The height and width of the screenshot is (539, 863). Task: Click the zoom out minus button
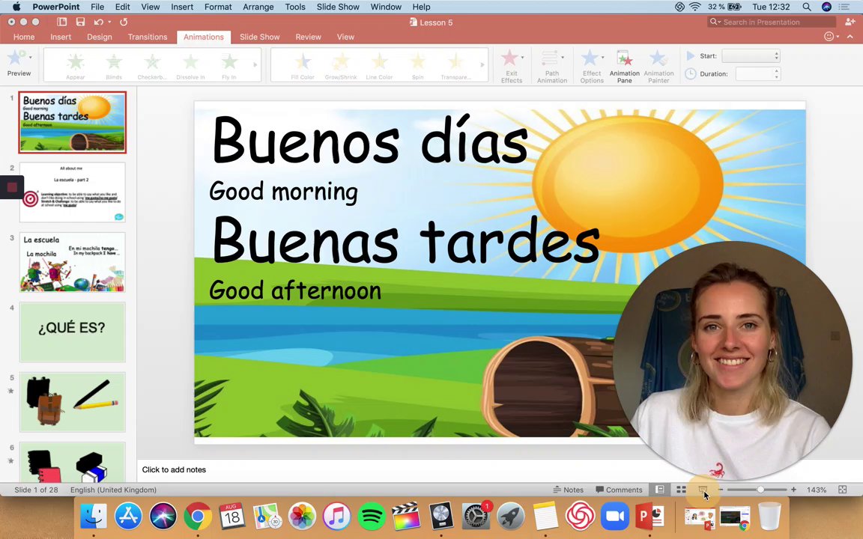721,490
